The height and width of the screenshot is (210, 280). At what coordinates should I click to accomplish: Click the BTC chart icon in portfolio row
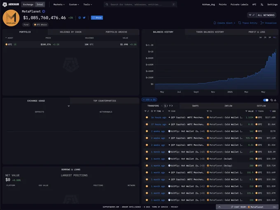point(15,44)
